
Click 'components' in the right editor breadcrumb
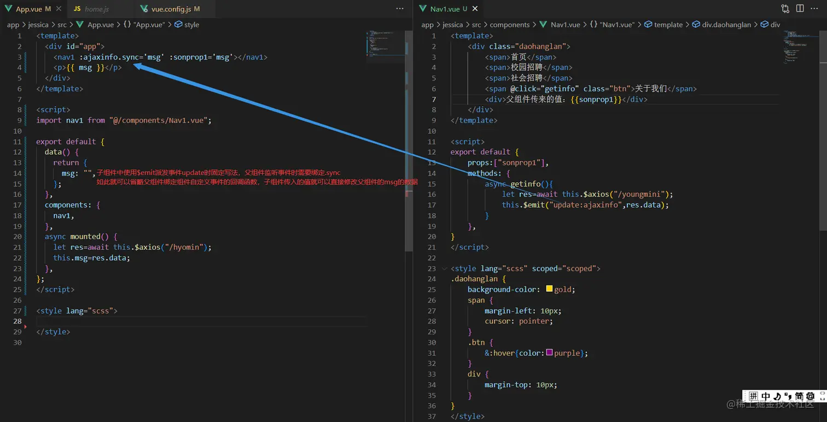(x=510, y=25)
